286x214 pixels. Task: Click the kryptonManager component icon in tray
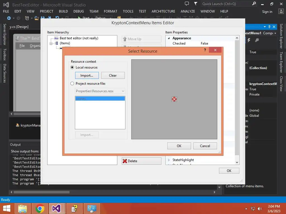18,125
